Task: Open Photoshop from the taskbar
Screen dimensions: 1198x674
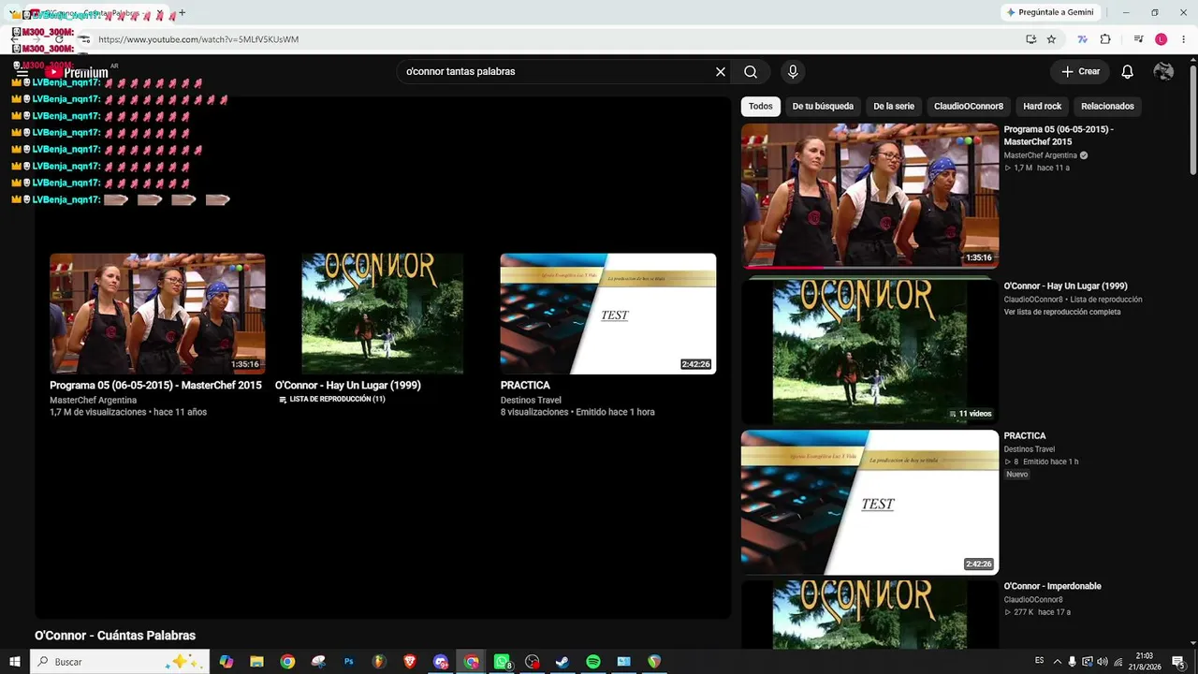Action: point(349,662)
